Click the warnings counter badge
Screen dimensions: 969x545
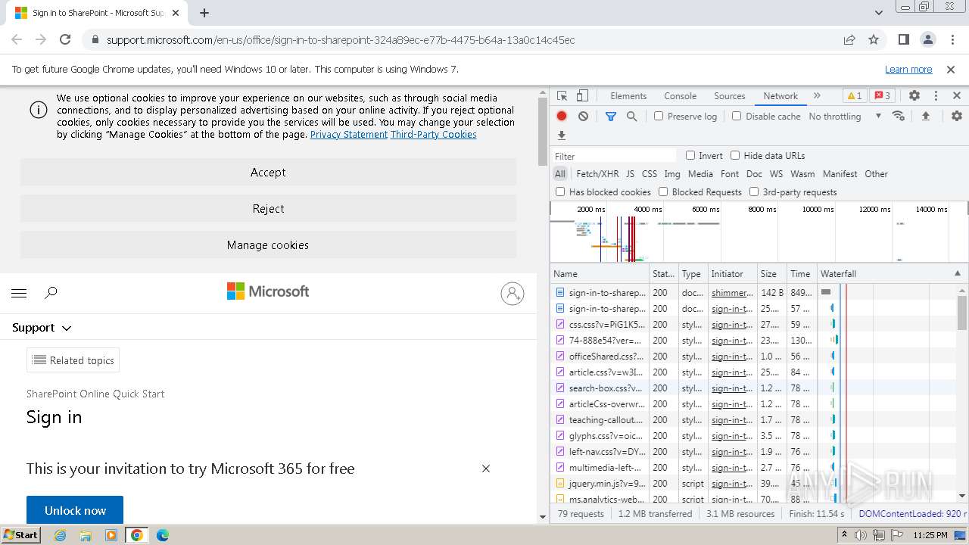(854, 96)
